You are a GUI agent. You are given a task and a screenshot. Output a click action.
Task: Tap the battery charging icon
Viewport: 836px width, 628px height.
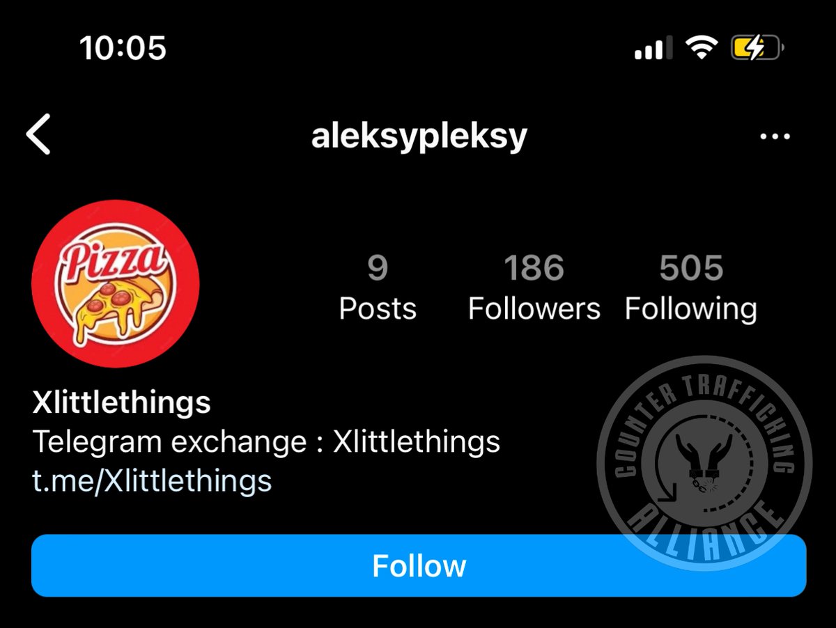pyautogui.click(x=757, y=48)
